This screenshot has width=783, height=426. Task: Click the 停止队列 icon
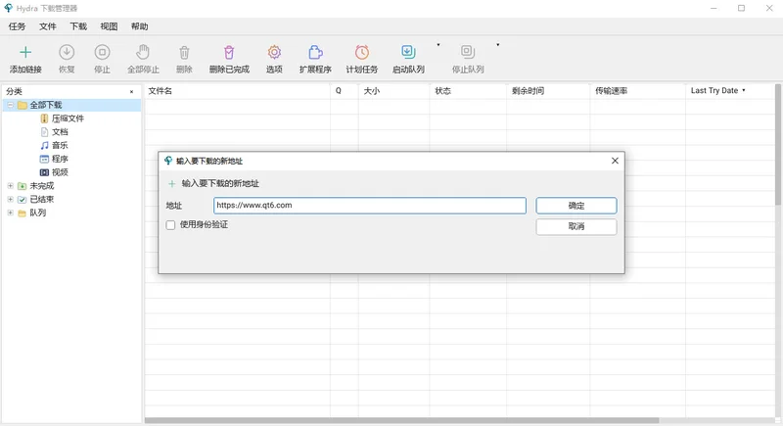[x=468, y=52]
